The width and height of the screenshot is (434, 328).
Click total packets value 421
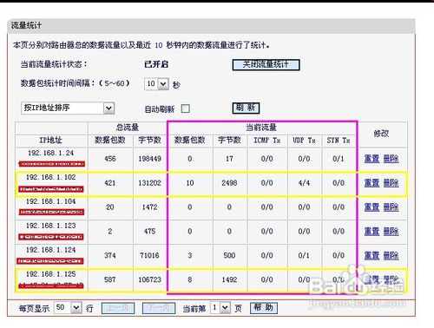click(x=110, y=183)
